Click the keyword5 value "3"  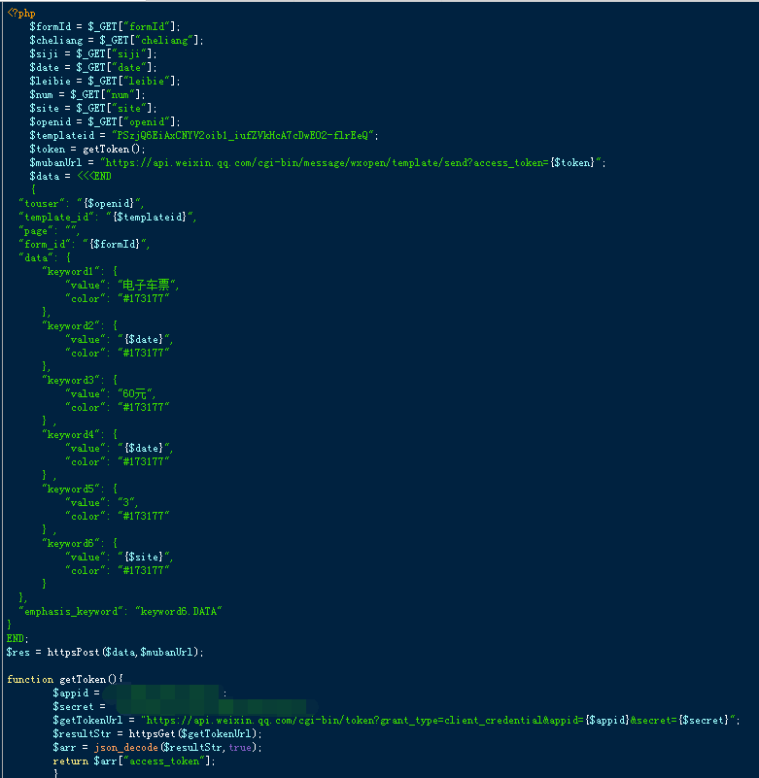click(126, 502)
